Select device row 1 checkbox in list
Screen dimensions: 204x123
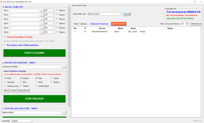tap(85, 32)
